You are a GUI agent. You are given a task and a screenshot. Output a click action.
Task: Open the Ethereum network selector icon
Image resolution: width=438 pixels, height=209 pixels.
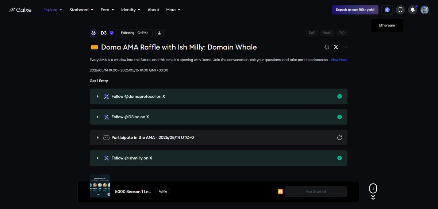pyautogui.click(x=387, y=10)
